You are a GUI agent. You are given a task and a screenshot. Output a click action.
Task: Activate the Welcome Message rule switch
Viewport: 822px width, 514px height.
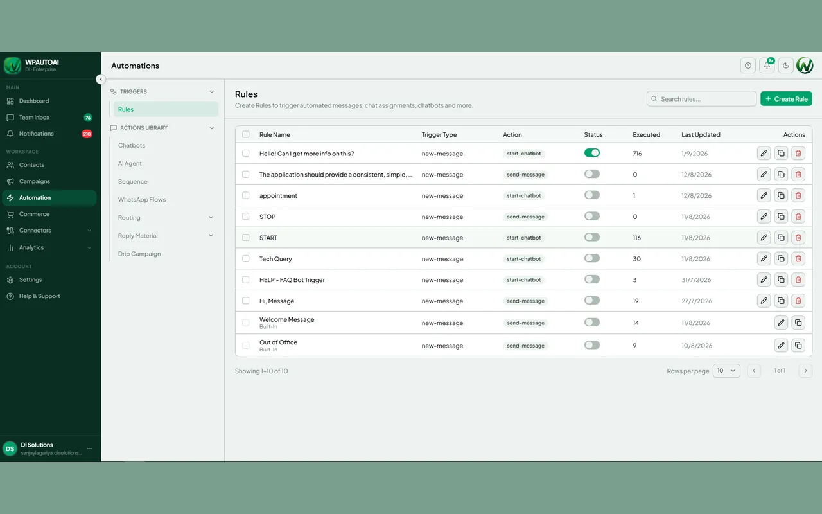click(x=592, y=323)
